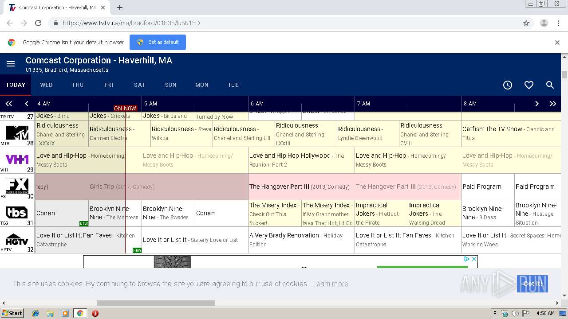Screen dimensions: 568x319
Task: Open Ridiculousness Carmen Electra listing
Action: coord(119,133)
